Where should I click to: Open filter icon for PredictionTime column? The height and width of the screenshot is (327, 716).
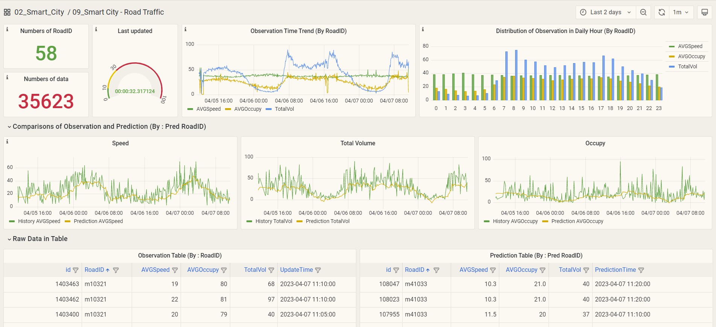tap(642, 270)
